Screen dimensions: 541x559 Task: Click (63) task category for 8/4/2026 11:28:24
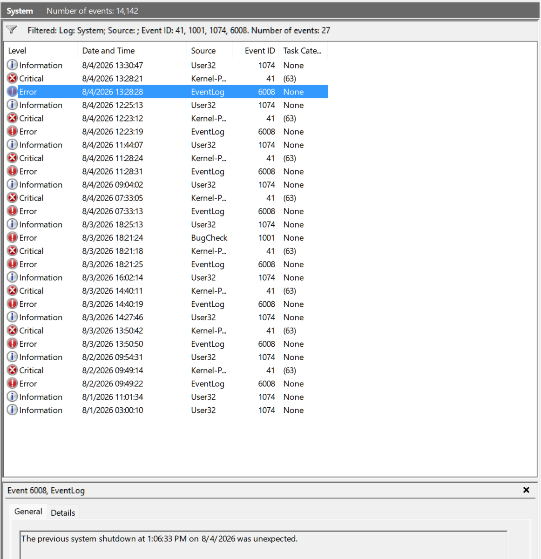click(290, 158)
